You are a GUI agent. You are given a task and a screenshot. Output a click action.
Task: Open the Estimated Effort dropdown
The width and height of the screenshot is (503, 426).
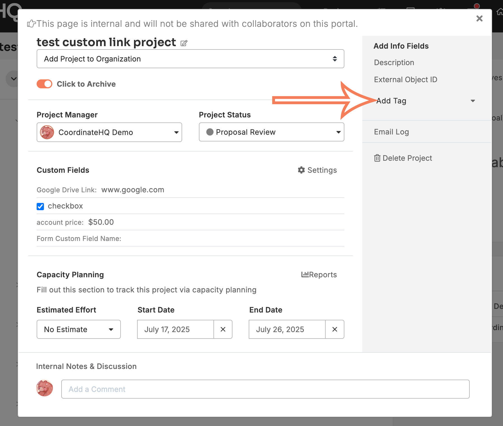79,329
